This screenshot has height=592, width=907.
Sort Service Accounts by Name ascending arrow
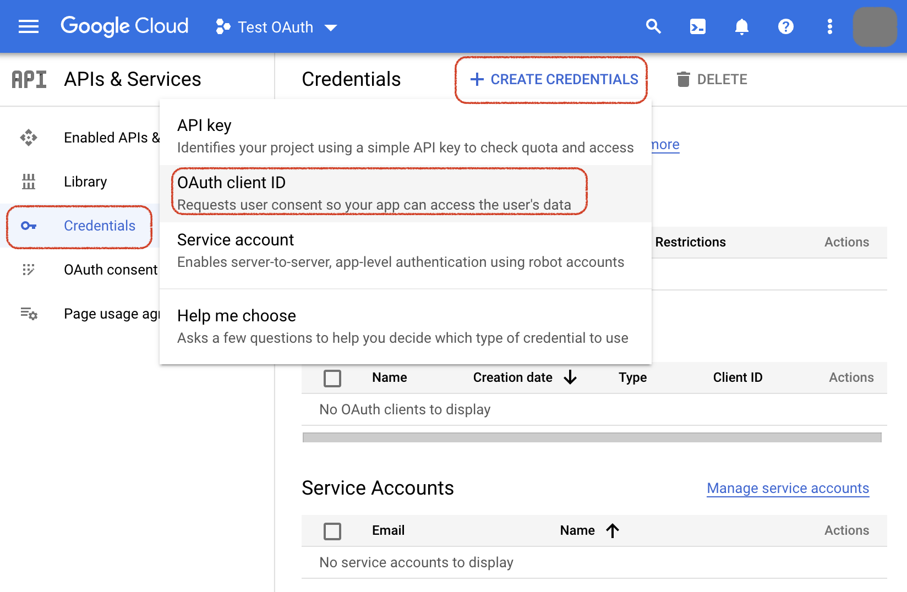(x=613, y=530)
